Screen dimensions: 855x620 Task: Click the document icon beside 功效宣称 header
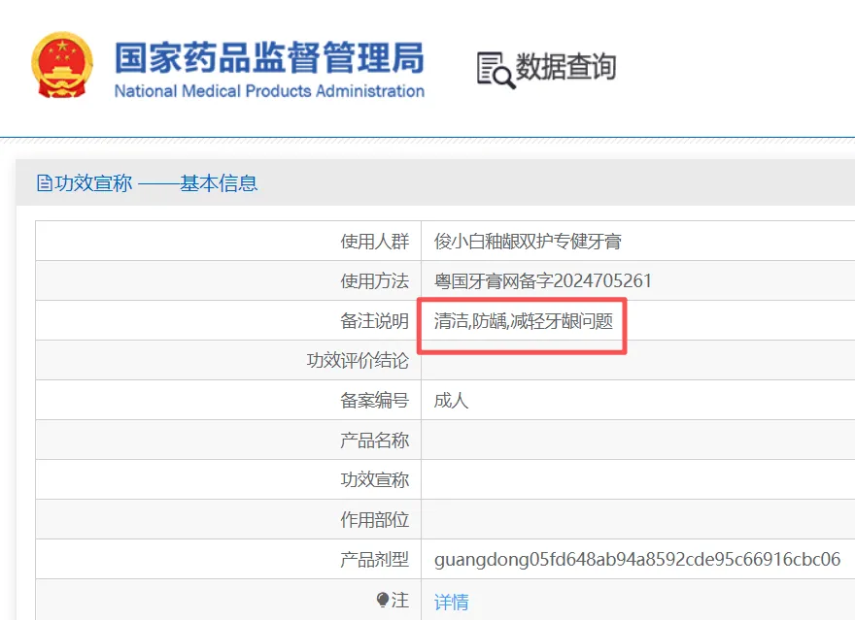coord(44,183)
